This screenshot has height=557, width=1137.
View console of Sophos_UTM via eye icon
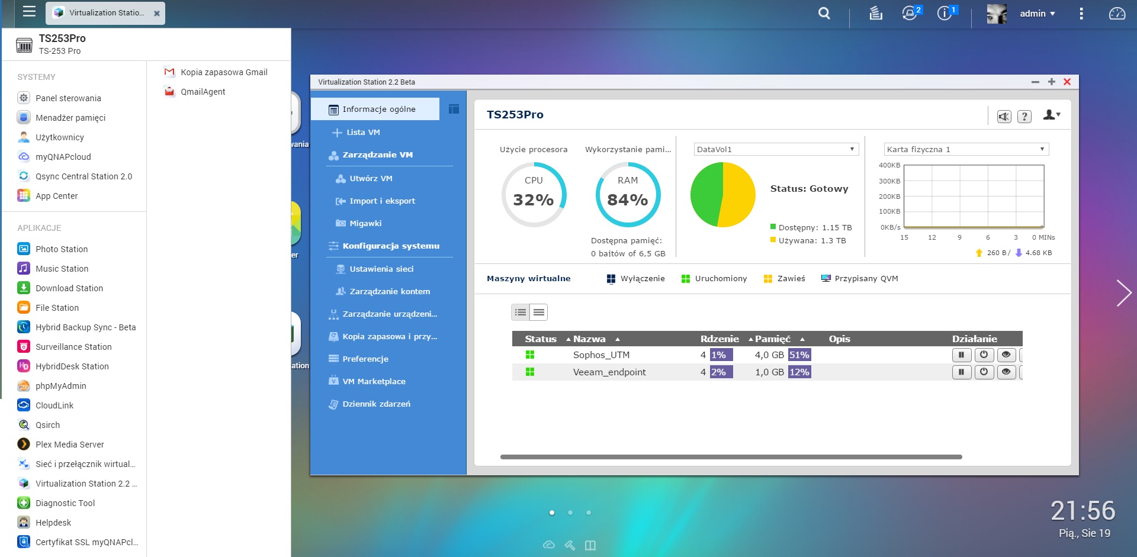(x=1006, y=355)
